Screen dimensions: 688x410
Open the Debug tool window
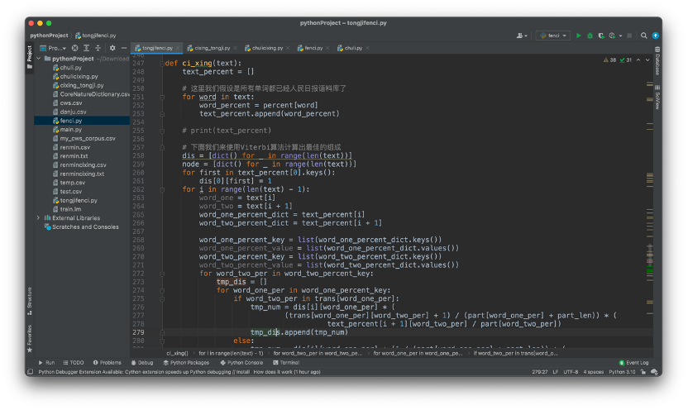click(x=142, y=363)
